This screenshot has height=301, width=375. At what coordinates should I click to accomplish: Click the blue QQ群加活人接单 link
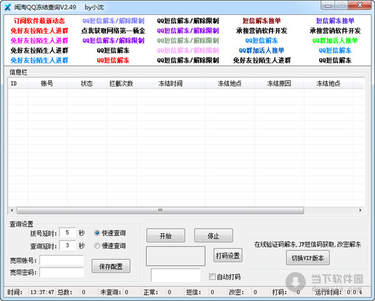261,51
